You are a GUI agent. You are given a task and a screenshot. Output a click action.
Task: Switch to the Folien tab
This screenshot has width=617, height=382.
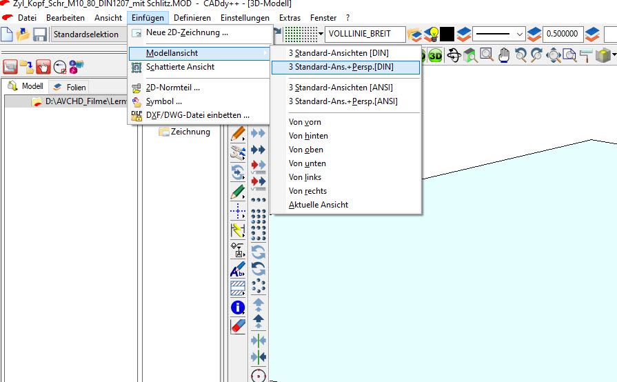pyautogui.click(x=70, y=87)
